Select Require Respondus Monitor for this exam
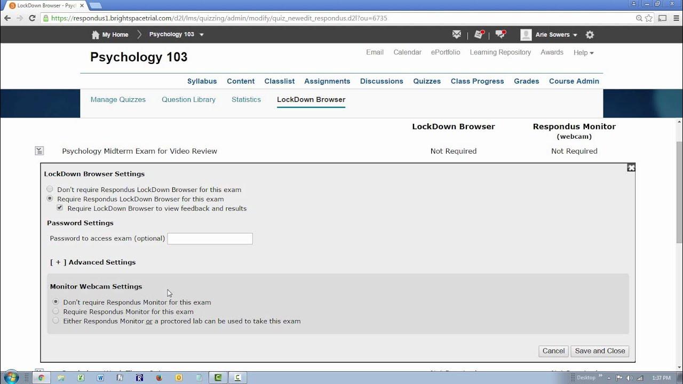The height and width of the screenshot is (384, 683). [55, 311]
